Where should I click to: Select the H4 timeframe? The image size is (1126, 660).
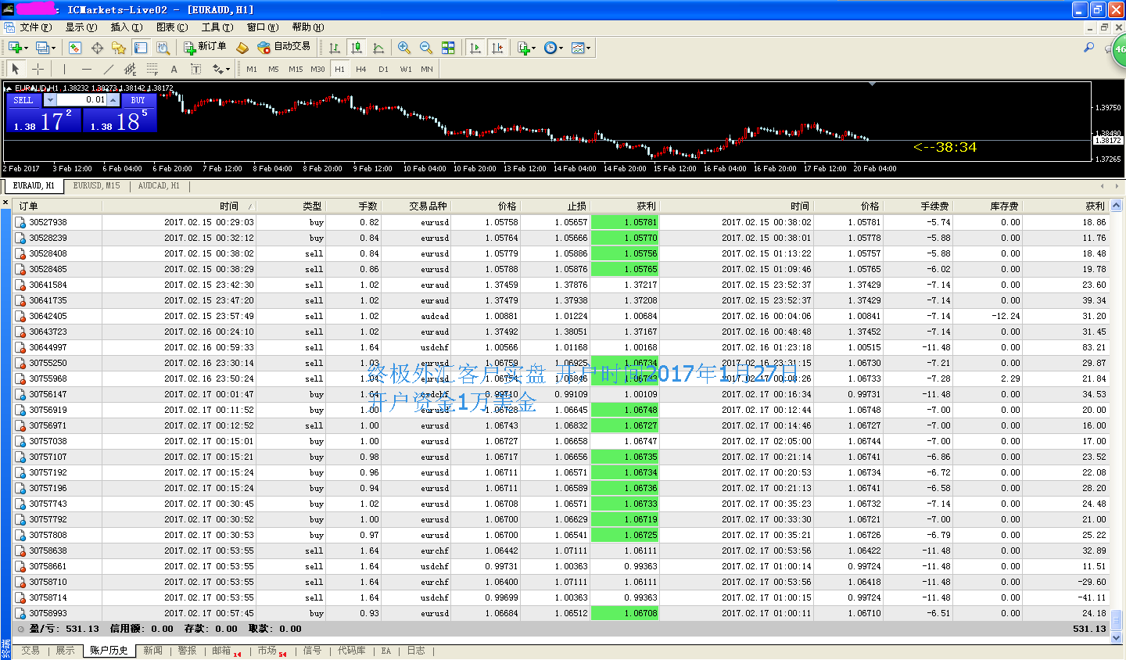point(361,69)
